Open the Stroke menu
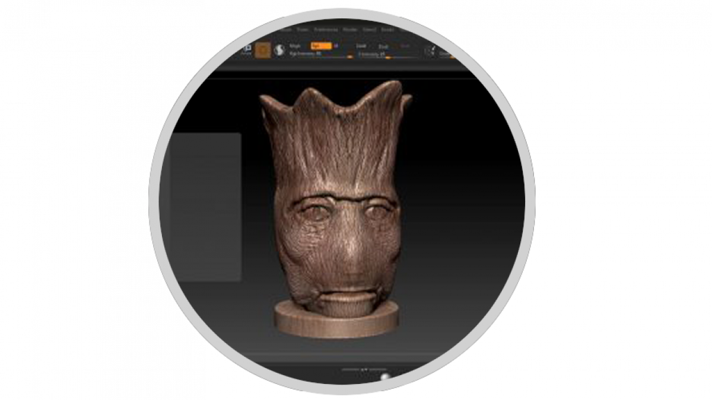This screenshot has height=400, width=712. point(387,30)
